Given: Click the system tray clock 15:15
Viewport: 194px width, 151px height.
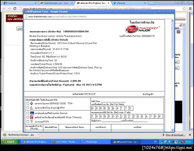Looking at the screenshot, I should pyautogui.click(x=188, y=142).
